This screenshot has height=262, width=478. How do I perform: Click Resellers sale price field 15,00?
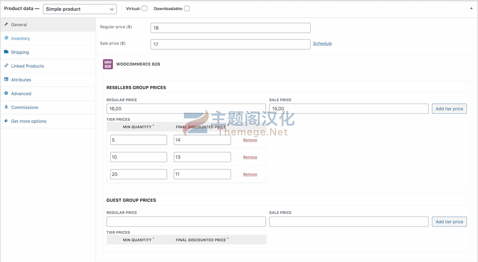349,109
